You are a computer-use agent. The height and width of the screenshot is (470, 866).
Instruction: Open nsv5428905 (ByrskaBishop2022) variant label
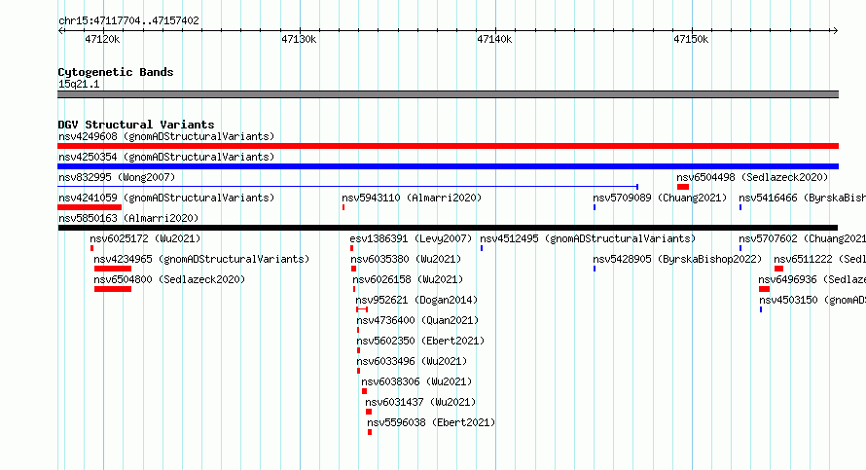pos(677,259)
